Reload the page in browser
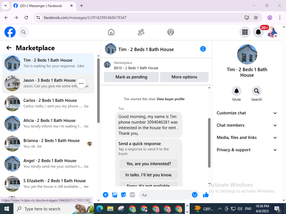The height and width of the screenshot is (214, 286). 26,18
